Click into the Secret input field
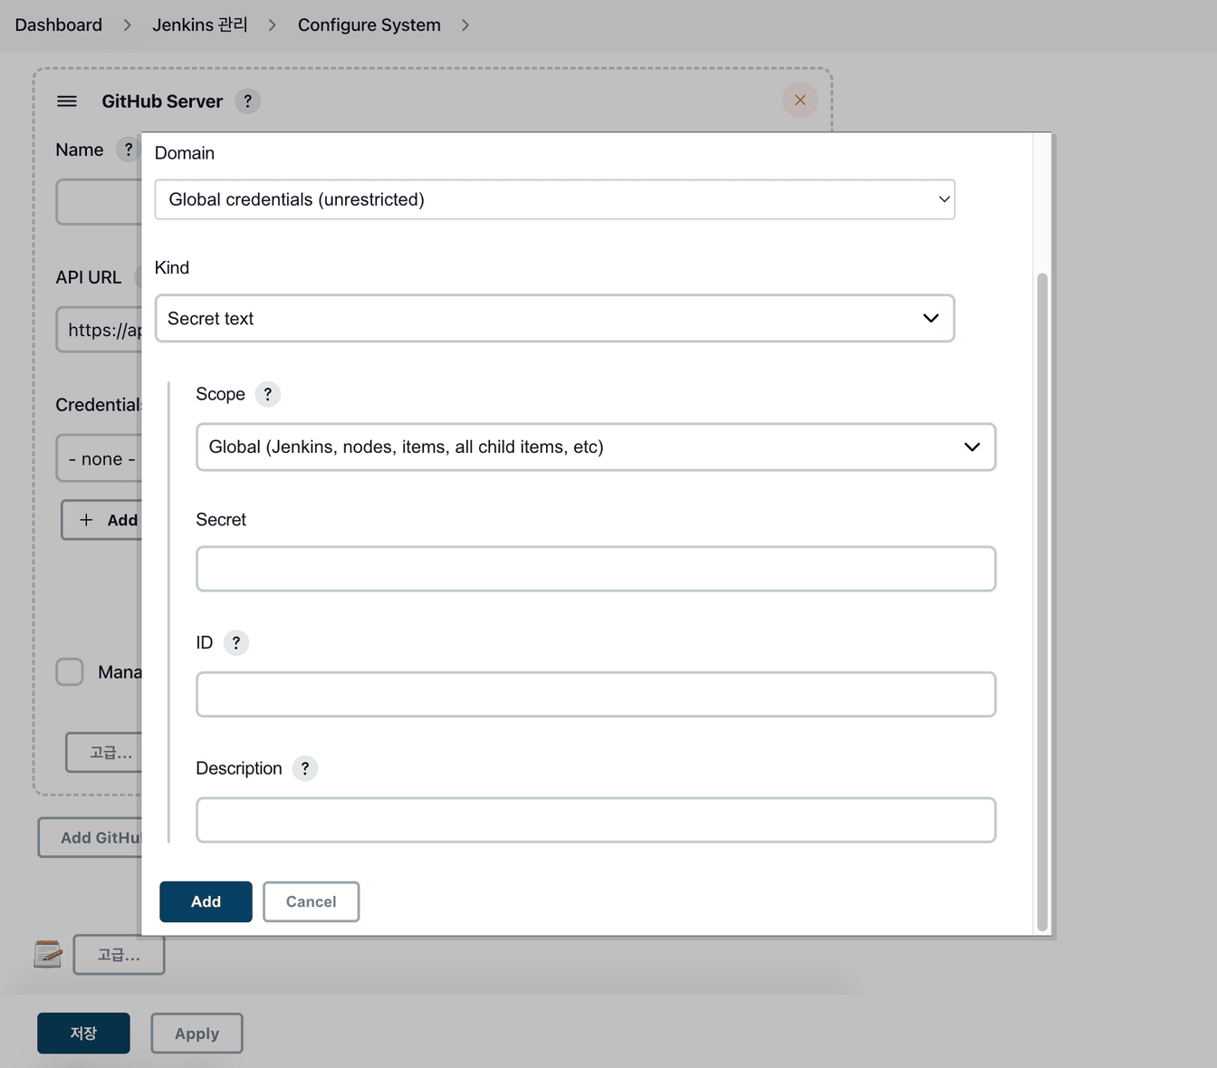 [596, 569]
